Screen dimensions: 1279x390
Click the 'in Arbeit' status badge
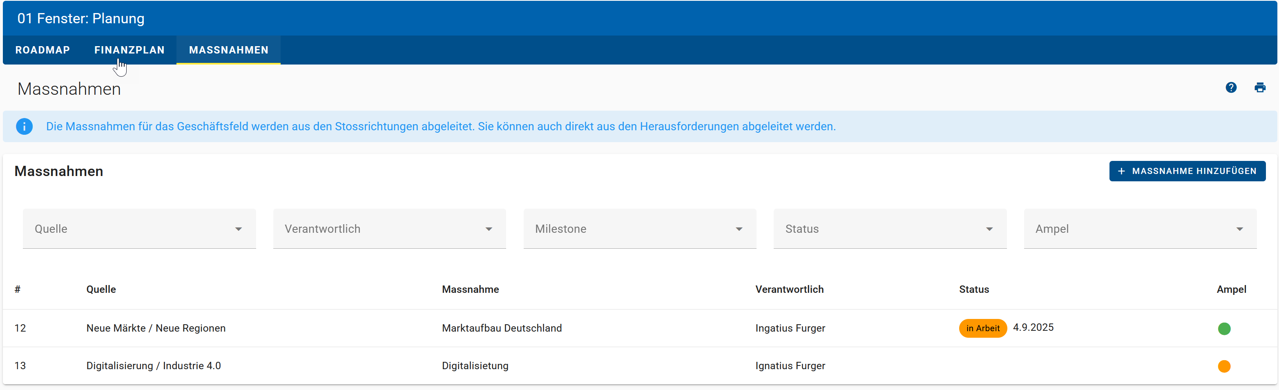[x=982, y=328]
